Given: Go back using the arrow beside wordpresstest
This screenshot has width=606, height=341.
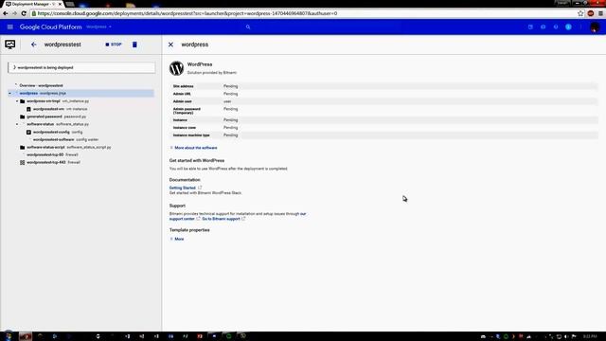Looking at the screenshot, I should click(x=34, y=45).
